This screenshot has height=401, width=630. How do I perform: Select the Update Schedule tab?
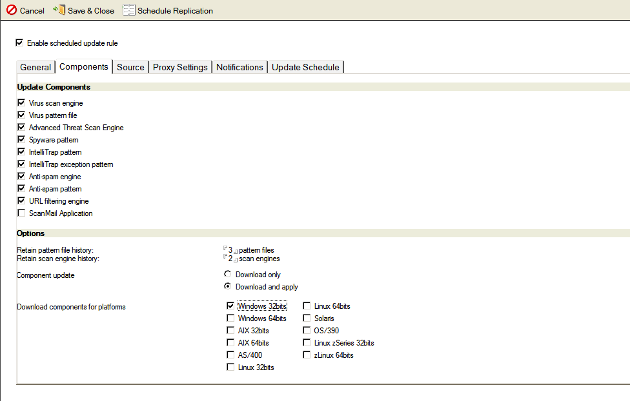click(x=305, y=67)
